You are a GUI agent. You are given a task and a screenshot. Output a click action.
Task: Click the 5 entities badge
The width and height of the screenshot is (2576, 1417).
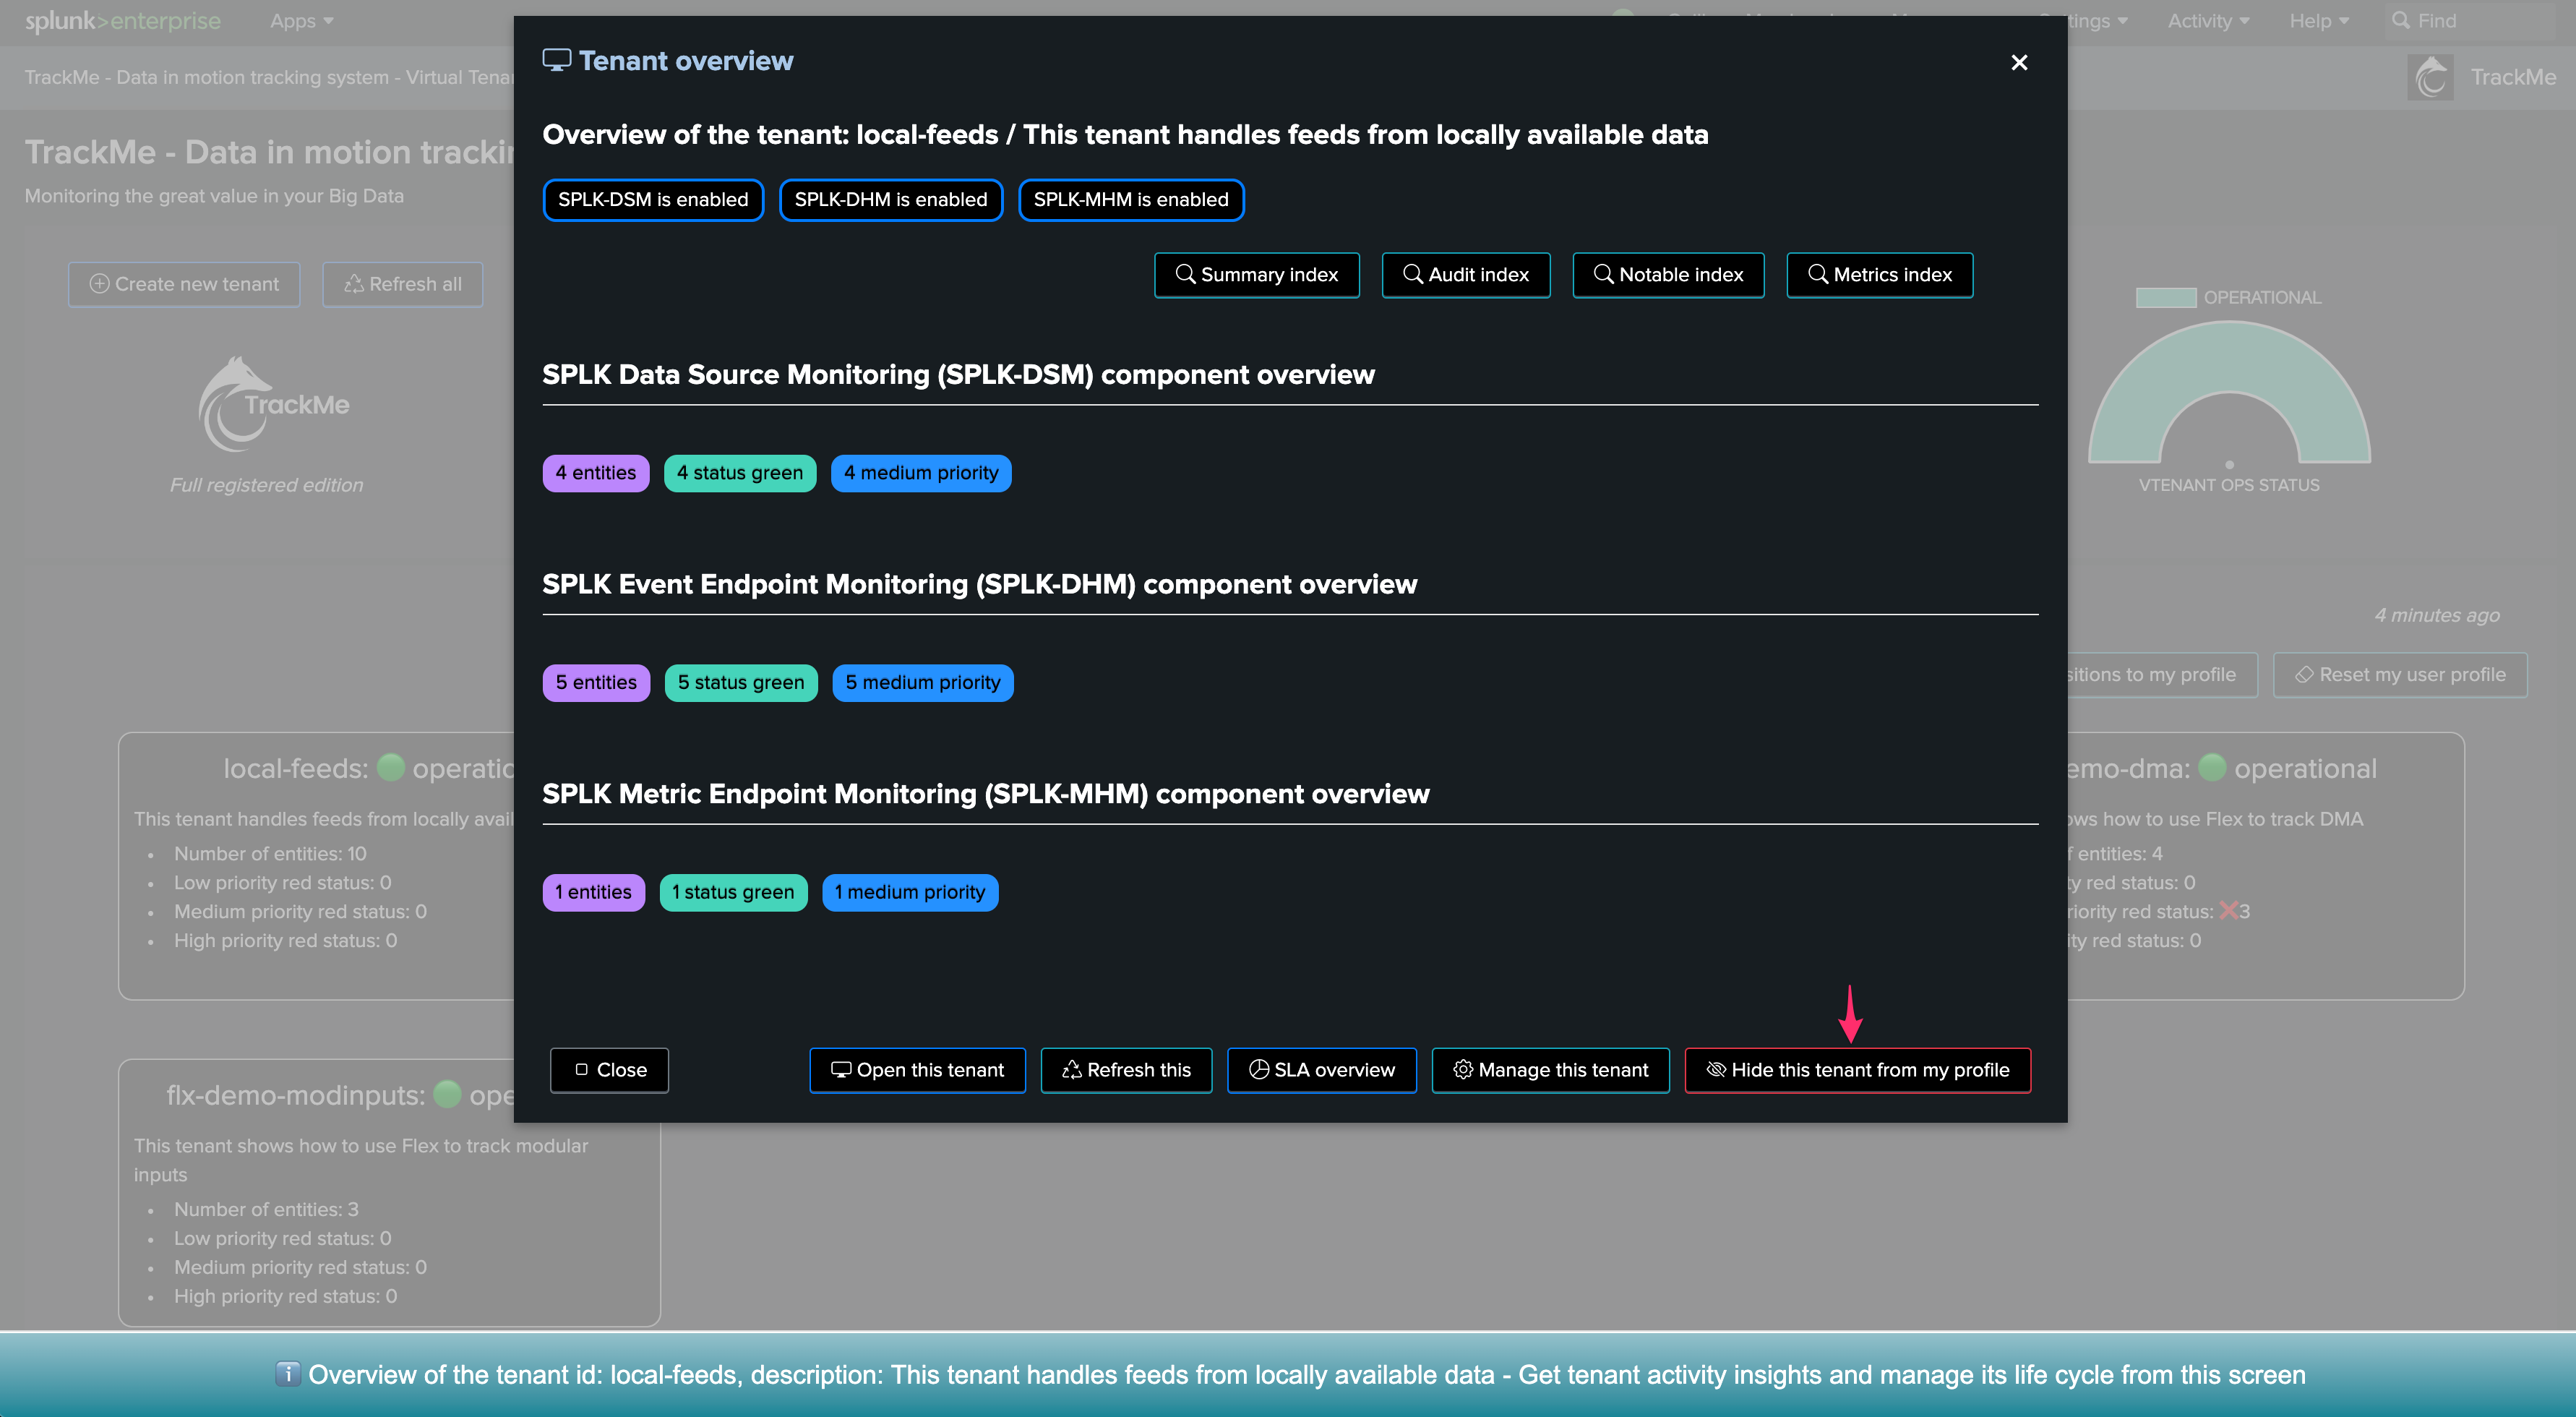[x=596, y=683]
